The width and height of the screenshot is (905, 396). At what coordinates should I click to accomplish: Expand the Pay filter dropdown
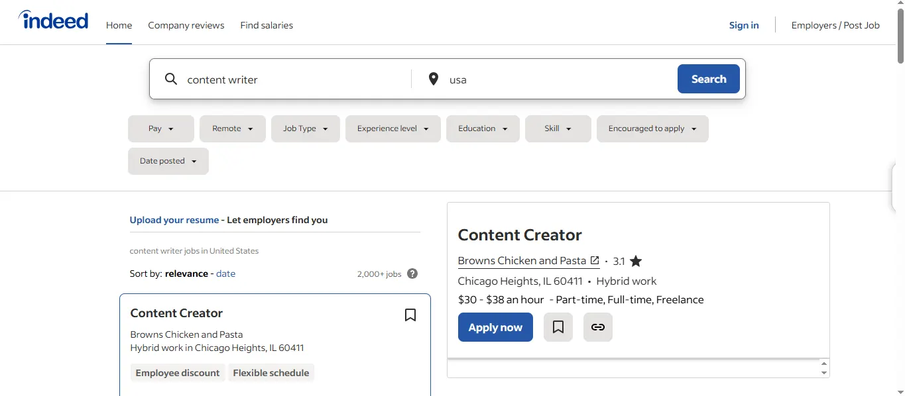pyautogui.click(x=161, y=128)
